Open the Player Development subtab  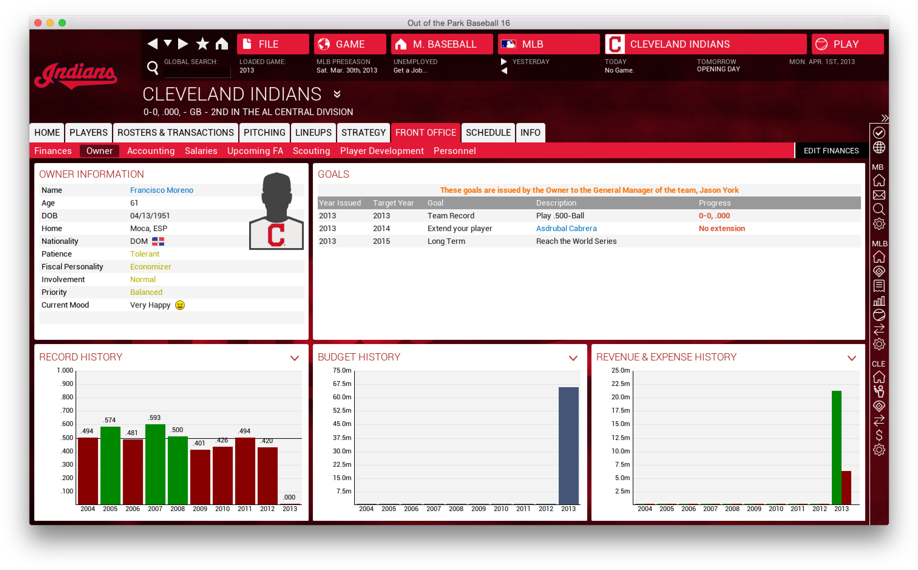[381, 151]
